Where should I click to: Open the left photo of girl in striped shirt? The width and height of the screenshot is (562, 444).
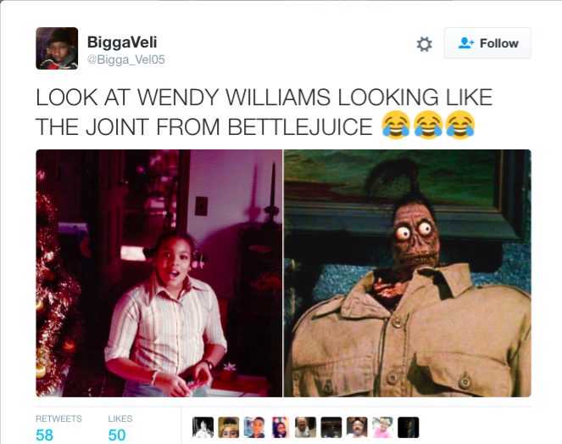(x=159, y=273)
